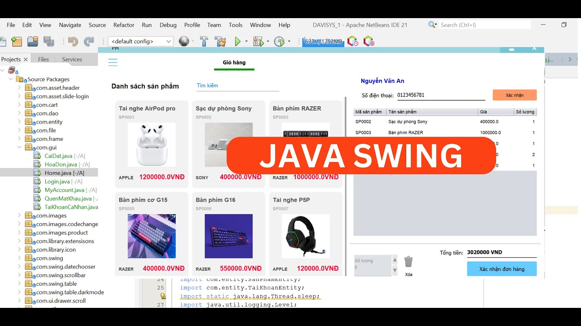The height and width of the screenshot is (326, 581).
Task: Open the File menu
Action: (x=11, y=25)
